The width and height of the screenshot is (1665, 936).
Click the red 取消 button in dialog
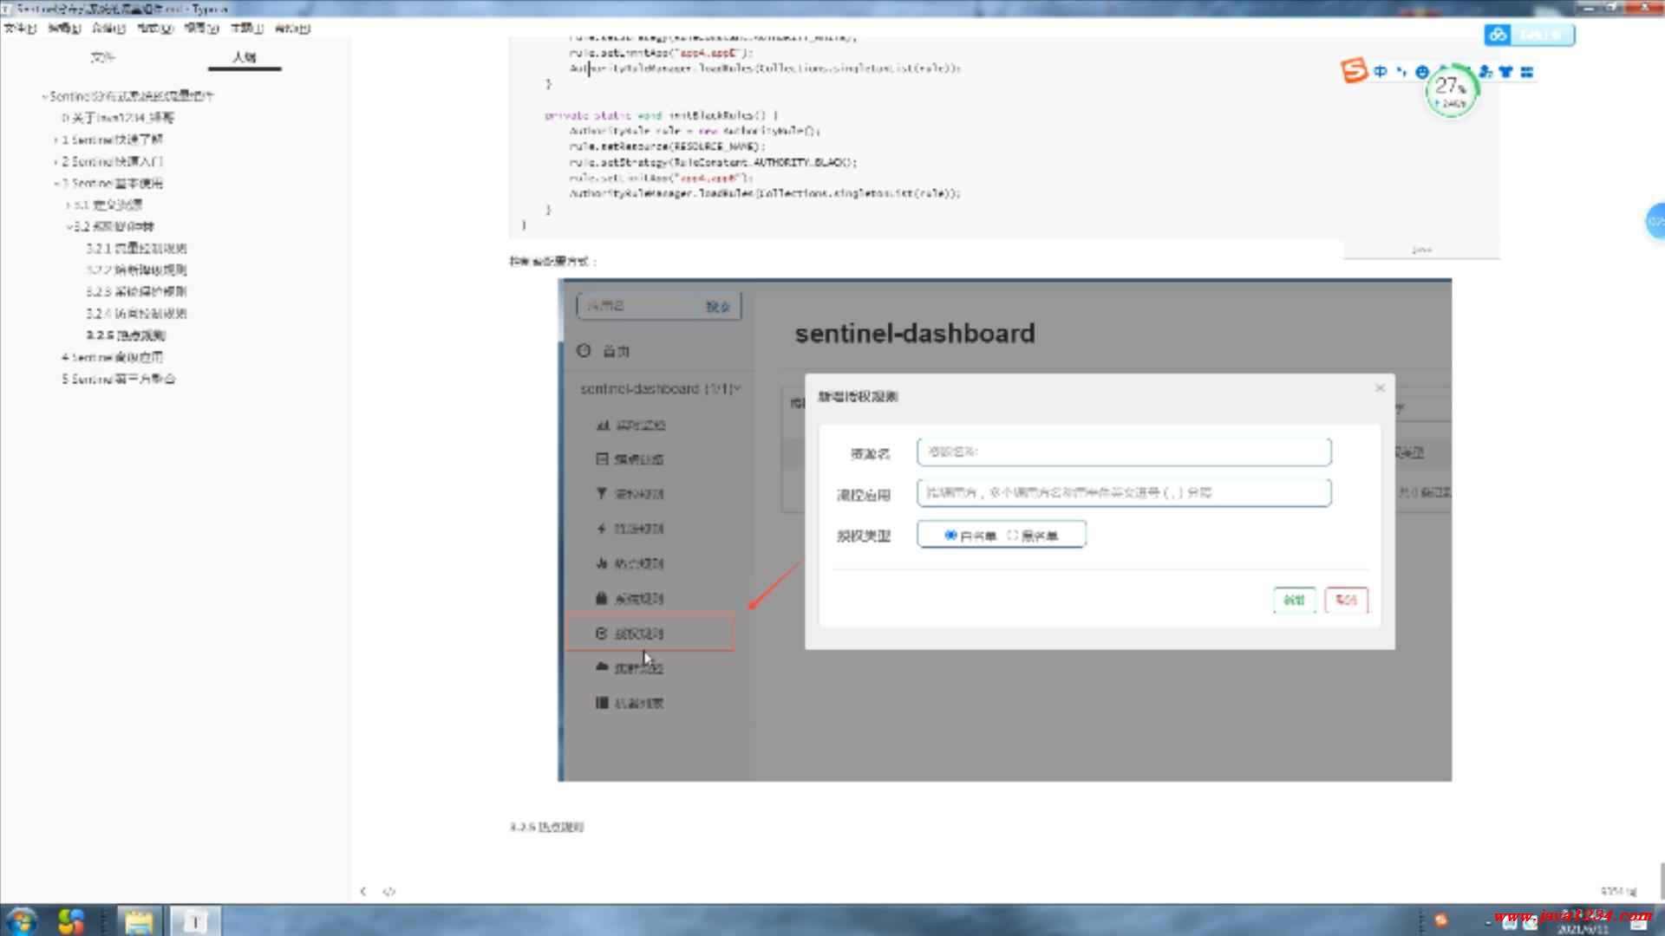pyautogui.click(x=1346, y=600)
